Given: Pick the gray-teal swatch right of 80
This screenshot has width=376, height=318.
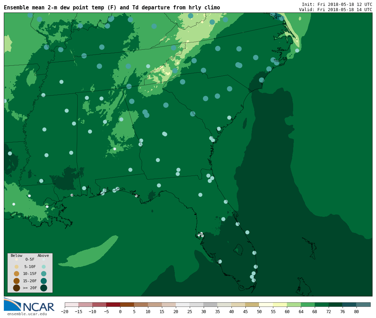Looking at the screenshot, I should (363, 304).
